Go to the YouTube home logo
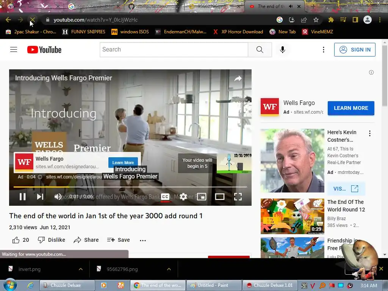 tap(44, 50)
